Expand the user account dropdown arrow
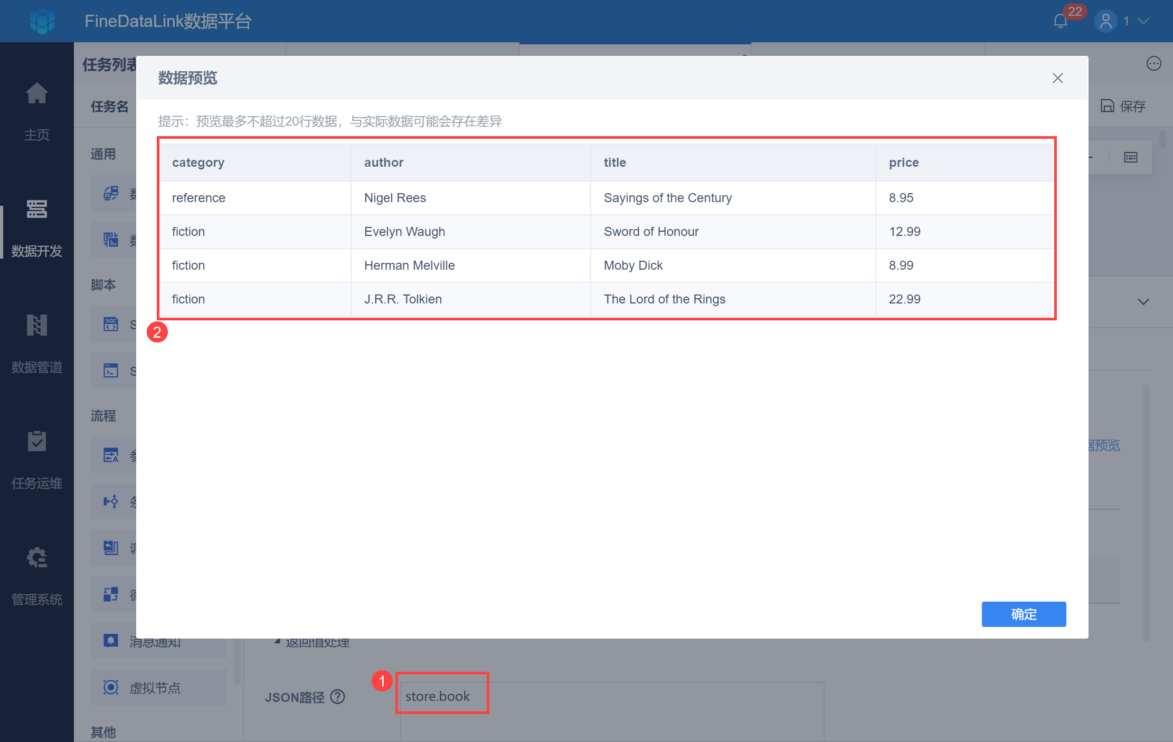This screenshot has height=742, width=1173. tap(1143, 21)
